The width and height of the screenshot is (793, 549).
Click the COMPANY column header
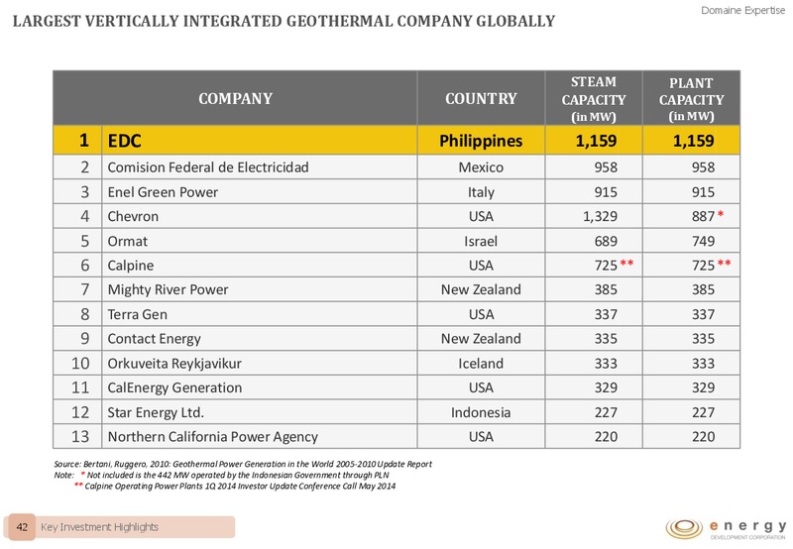click(235, 98)
